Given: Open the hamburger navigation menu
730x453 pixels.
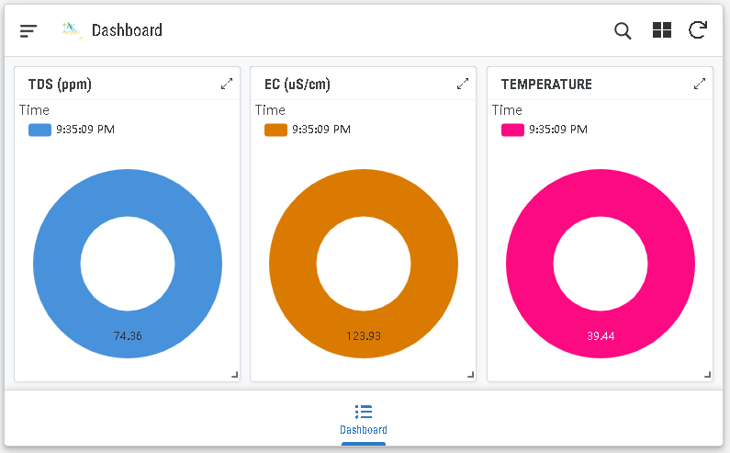Looking at the screenshot, I should coord(28,30).
